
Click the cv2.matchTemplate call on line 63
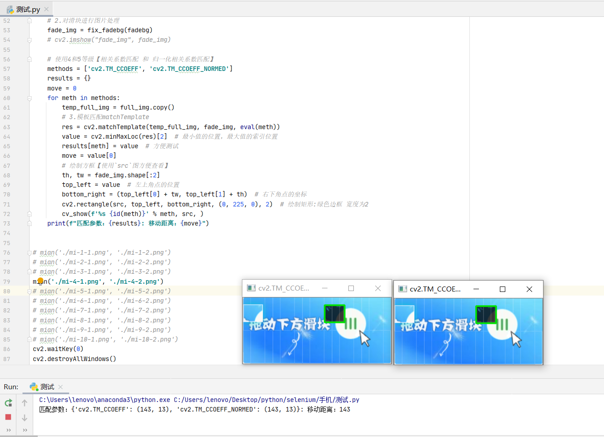click(x=182, y=127)
